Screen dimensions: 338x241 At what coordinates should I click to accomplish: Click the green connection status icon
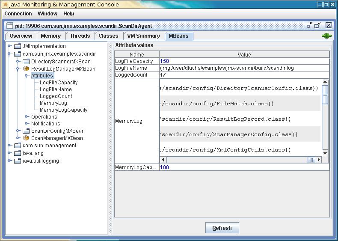pos(326,36)
